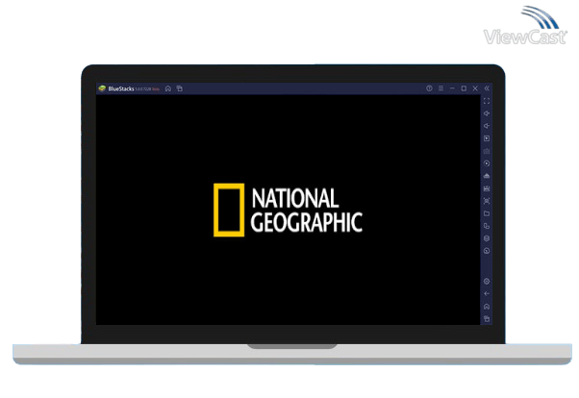Open the hamburger menu in title bar
Image resolution: width=579 pixels, height=398 pixels.
441,88
